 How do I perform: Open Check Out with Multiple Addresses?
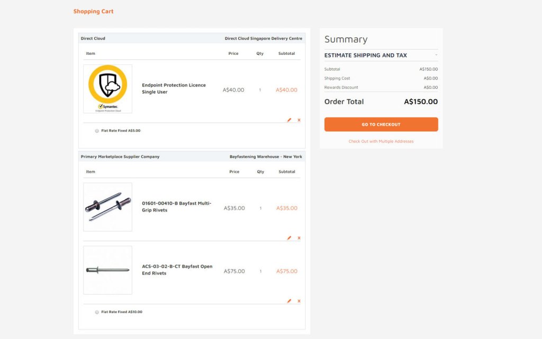pyautogui.click(x=381, y=142)
